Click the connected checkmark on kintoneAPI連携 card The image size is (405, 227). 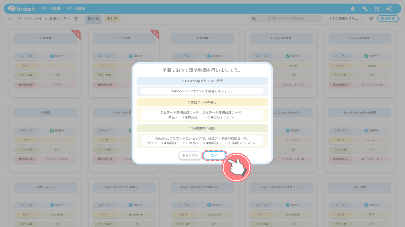pos(288,56)
